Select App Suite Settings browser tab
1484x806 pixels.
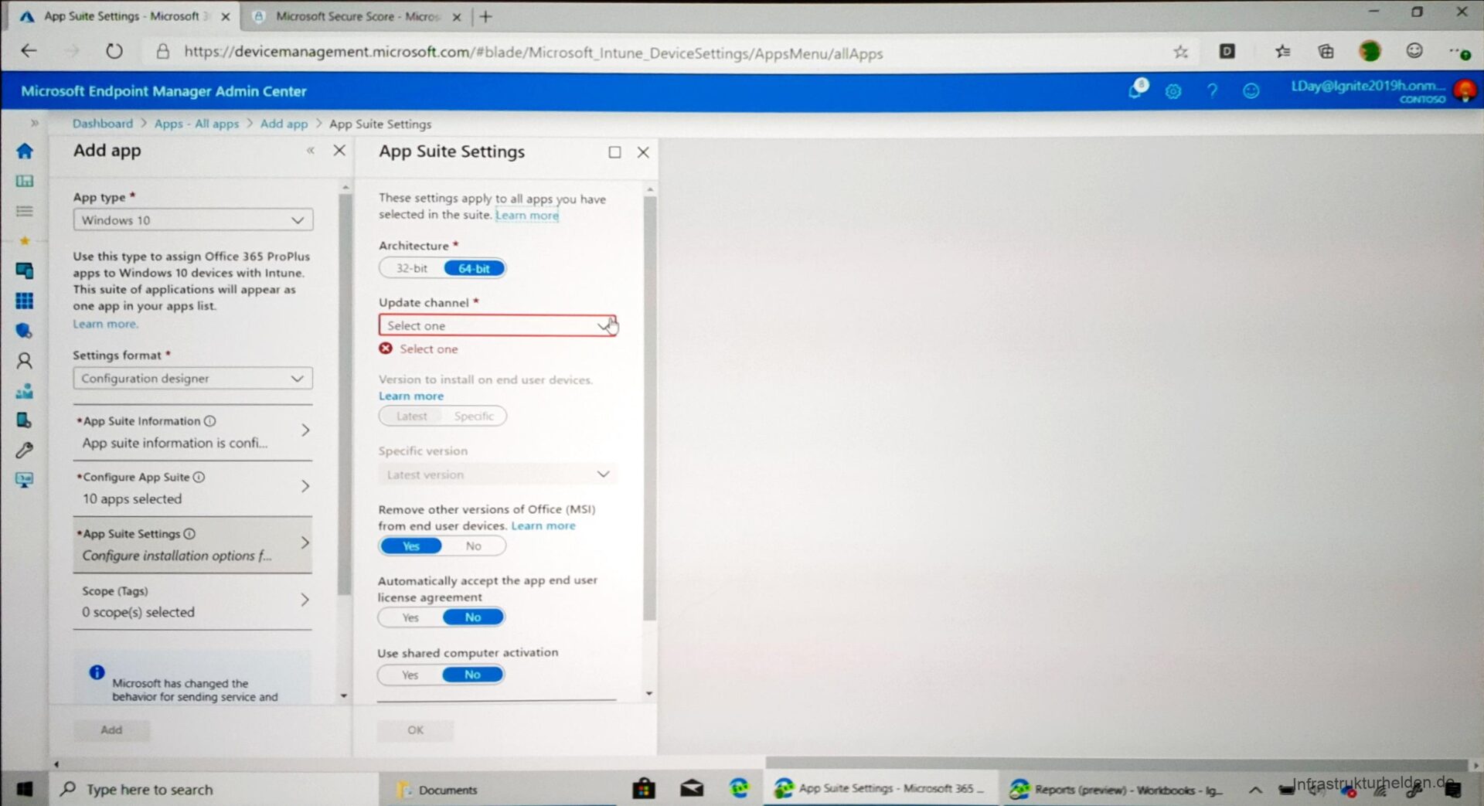124,16
